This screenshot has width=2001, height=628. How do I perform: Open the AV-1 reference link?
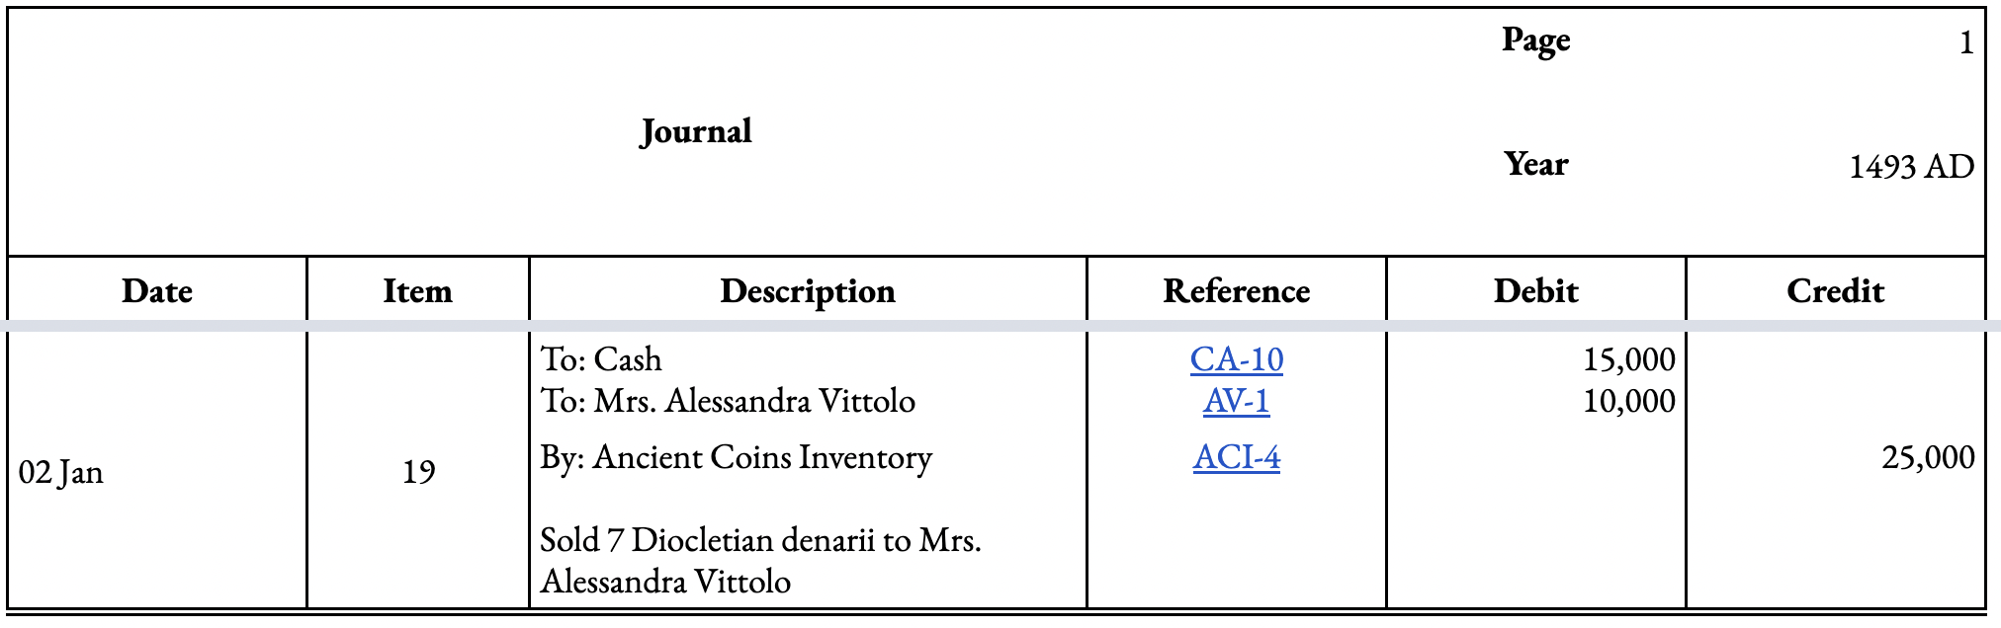(x=1236, y=400)
